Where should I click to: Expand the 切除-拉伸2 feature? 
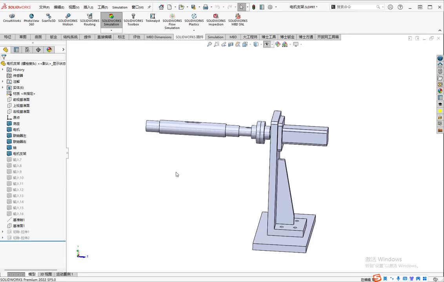pos(3,238)
